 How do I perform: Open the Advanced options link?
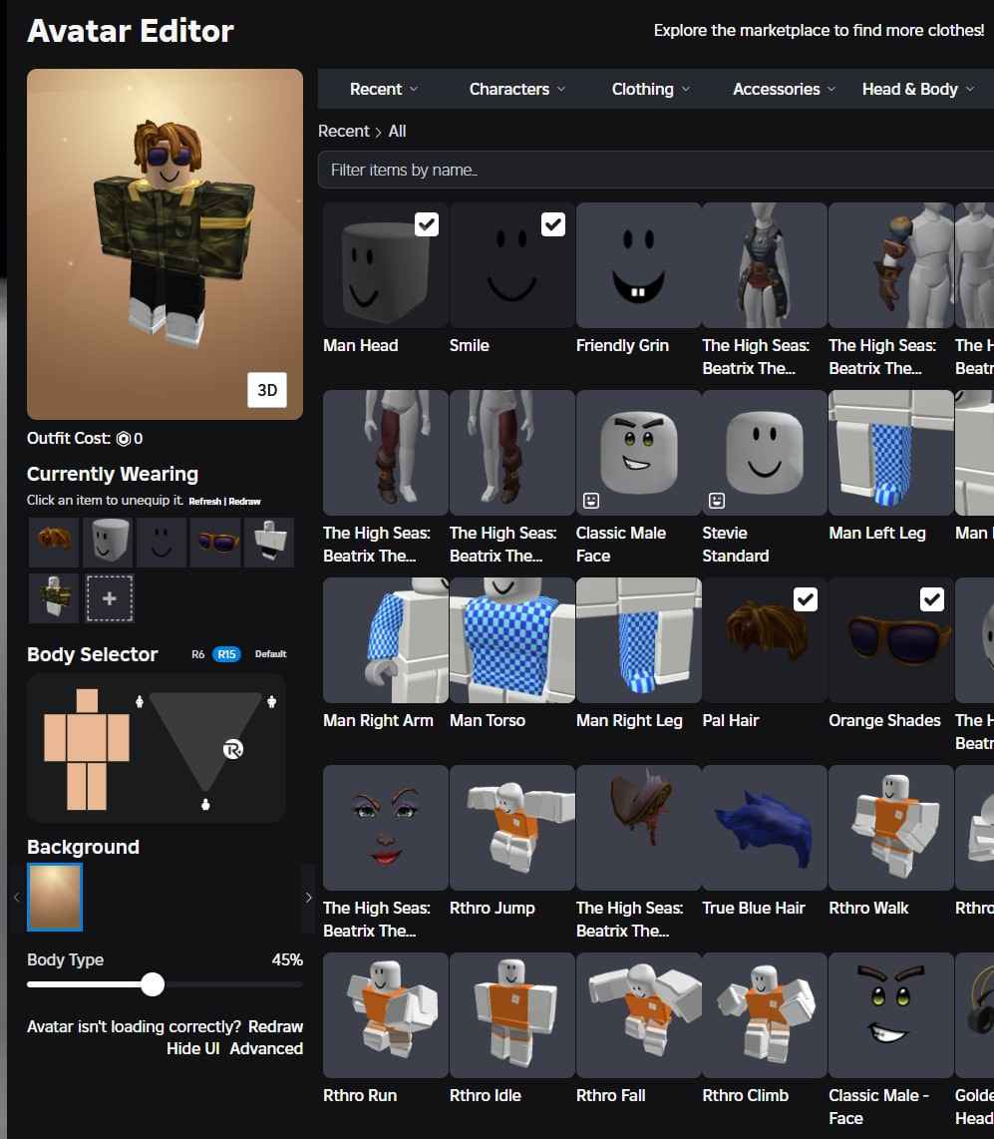(x=266, y=1048)
